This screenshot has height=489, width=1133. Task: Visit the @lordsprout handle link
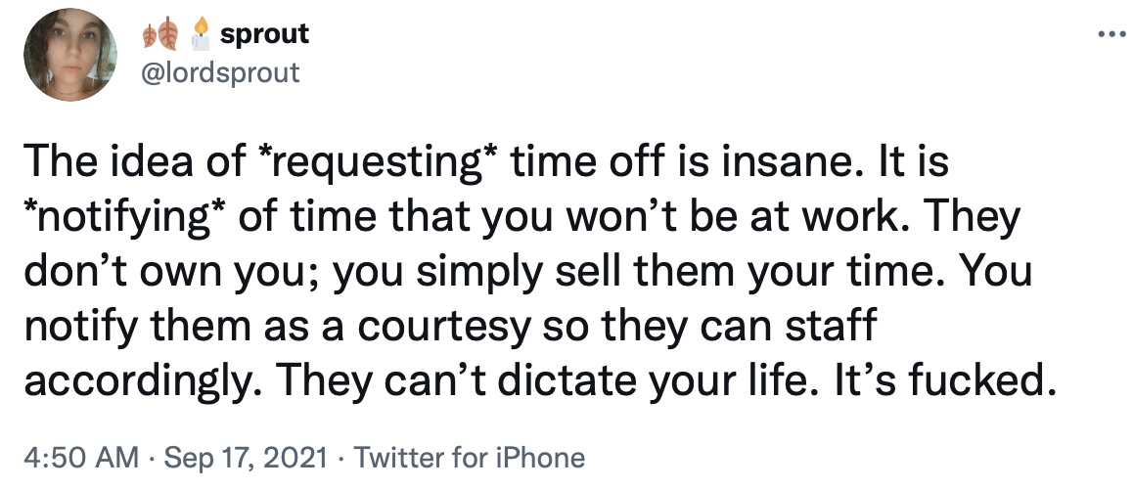tap(220, 72)
